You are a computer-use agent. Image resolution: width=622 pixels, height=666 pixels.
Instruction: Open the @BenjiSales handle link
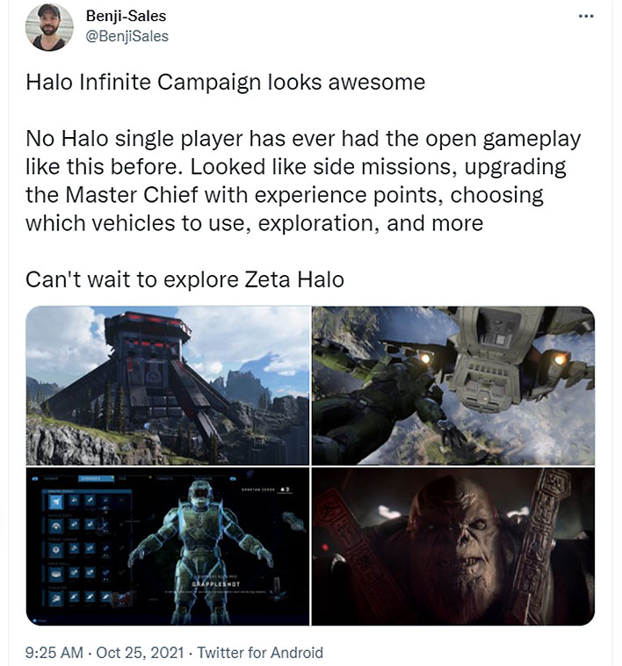click(x=127, y=37)
